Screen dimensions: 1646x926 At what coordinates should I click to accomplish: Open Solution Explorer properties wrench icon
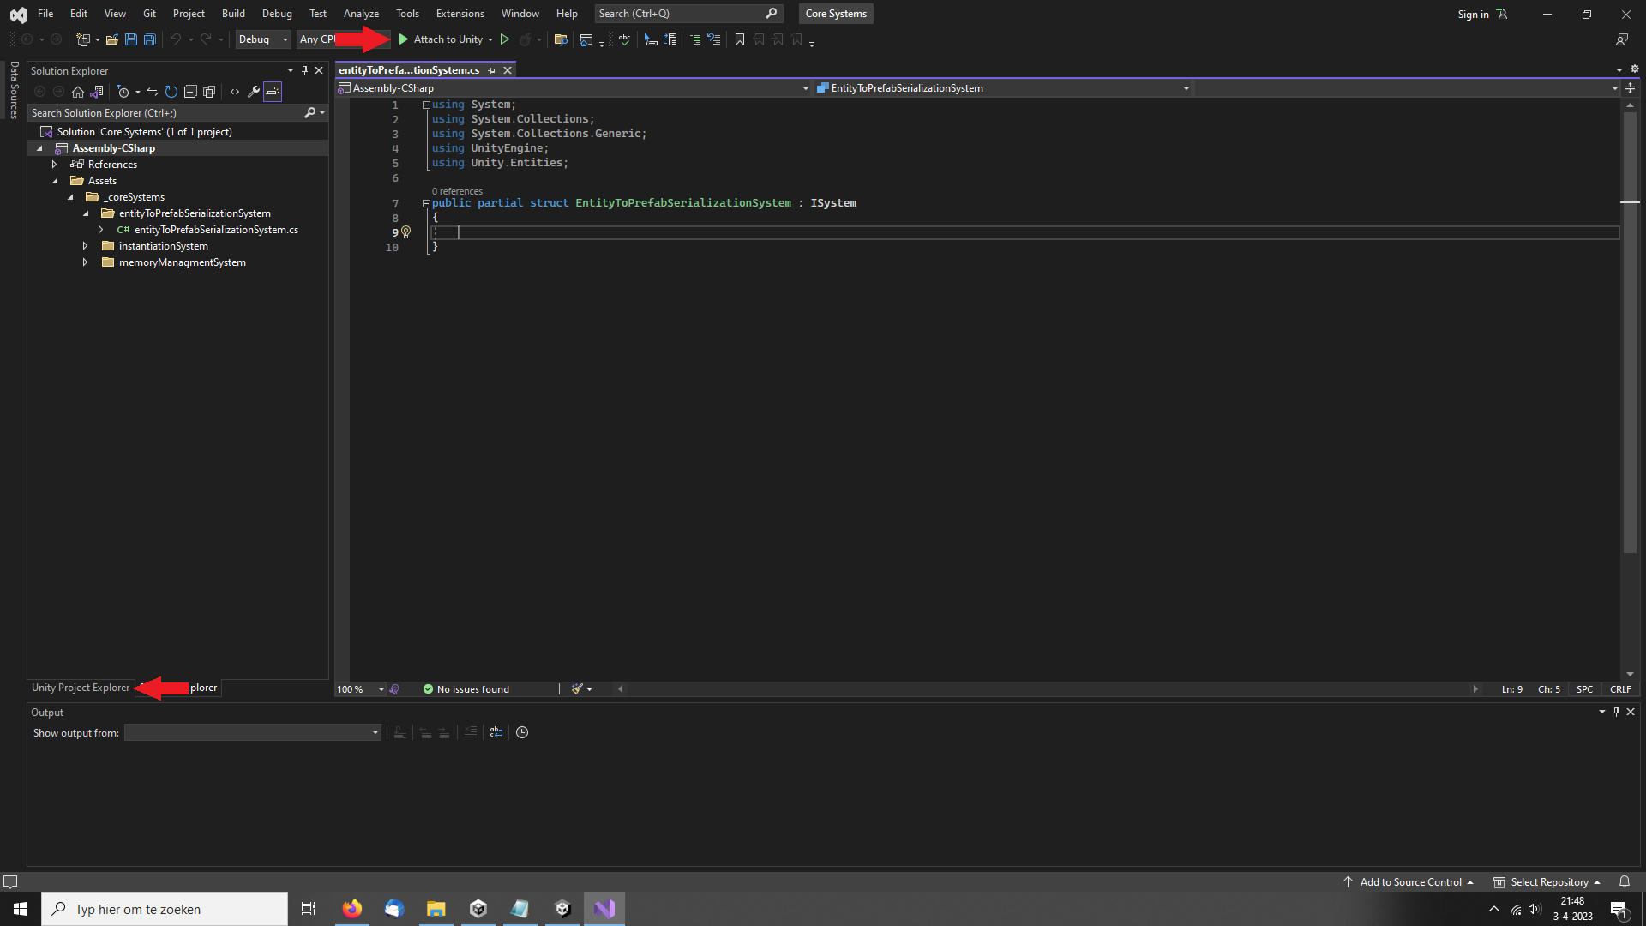pyautogui.click(x=254, y=92)
